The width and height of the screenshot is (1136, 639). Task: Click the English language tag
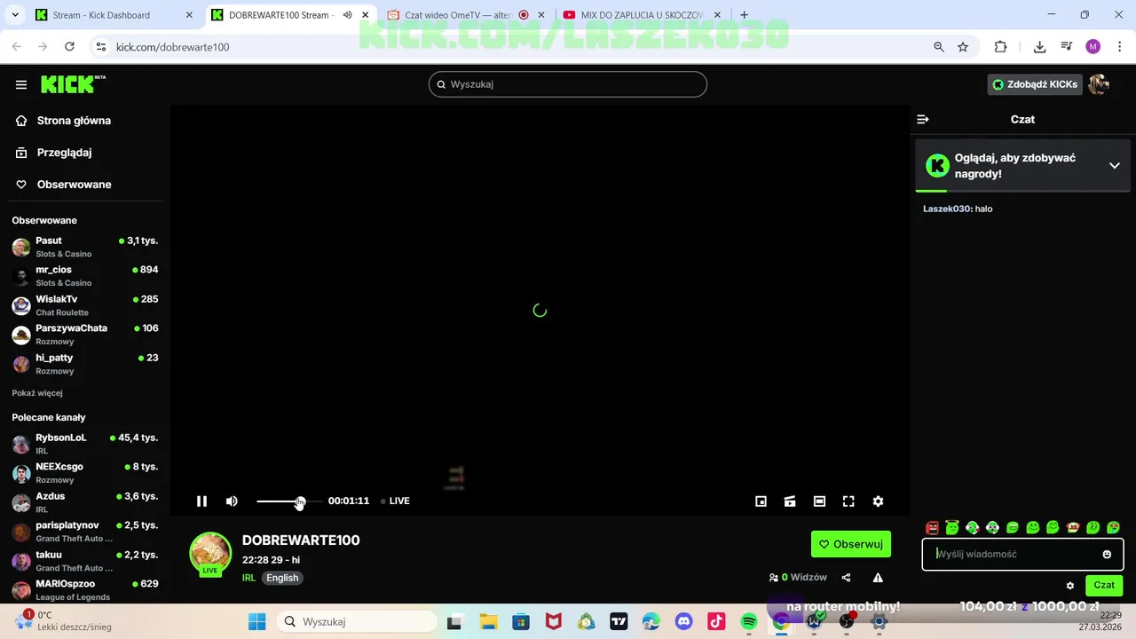point(282,578)
